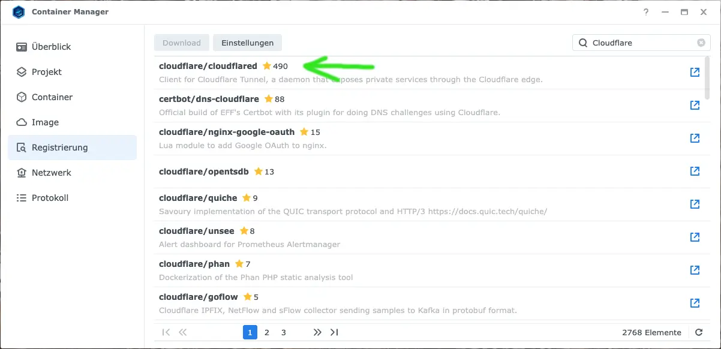The width and height of the screenshot is (721, 349).
Task: Click inside the search input field
Action: (x=636, y=43)
